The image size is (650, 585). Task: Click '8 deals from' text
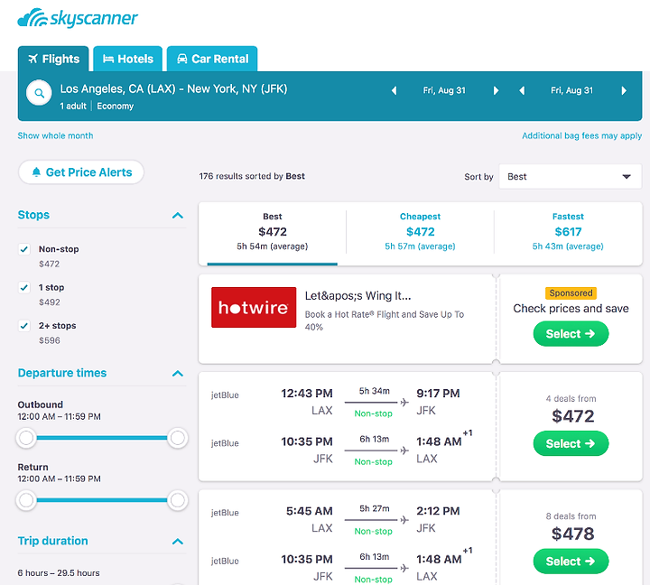tap(571, 516)
